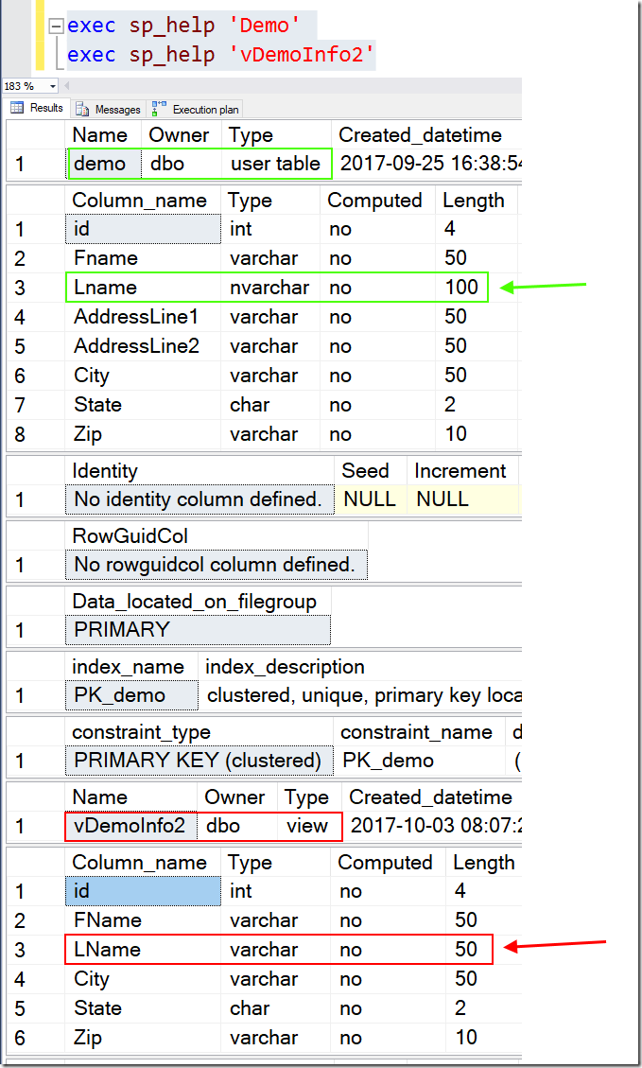
Task: Click the nvarchar type cell
Action: coord(270,288)
